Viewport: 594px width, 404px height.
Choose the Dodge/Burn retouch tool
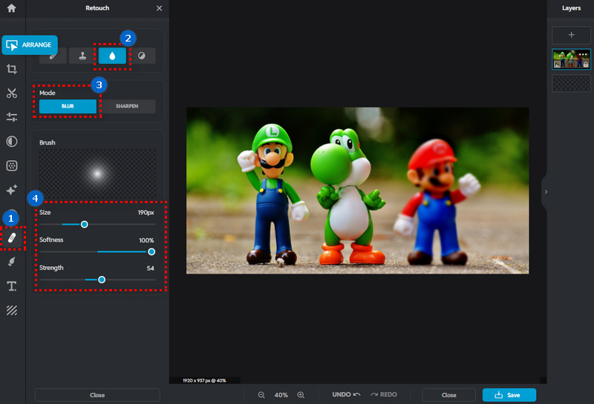coord(142,56)
